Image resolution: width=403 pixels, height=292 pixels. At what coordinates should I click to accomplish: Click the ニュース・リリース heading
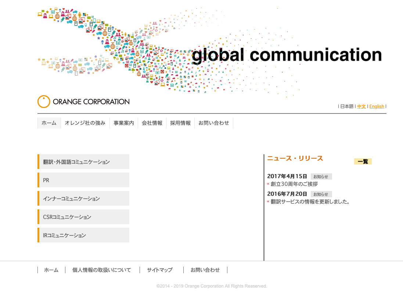tap(295, 158)
